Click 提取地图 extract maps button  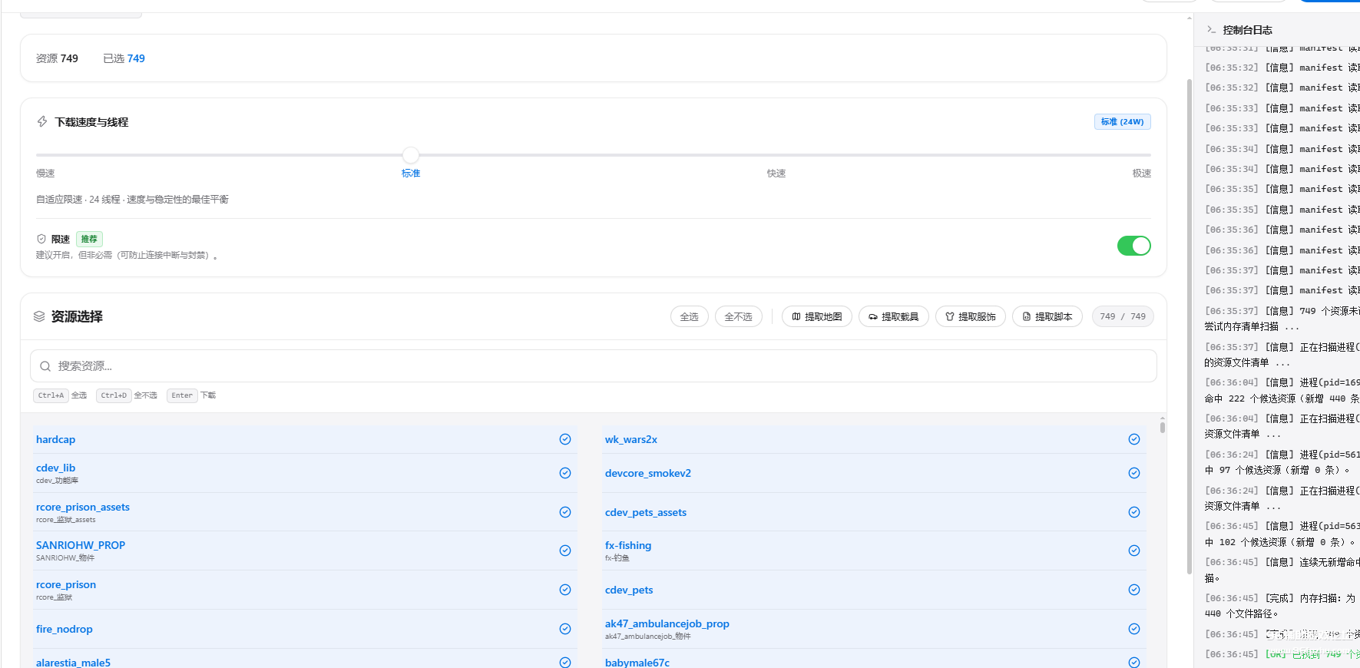[817, 316]
